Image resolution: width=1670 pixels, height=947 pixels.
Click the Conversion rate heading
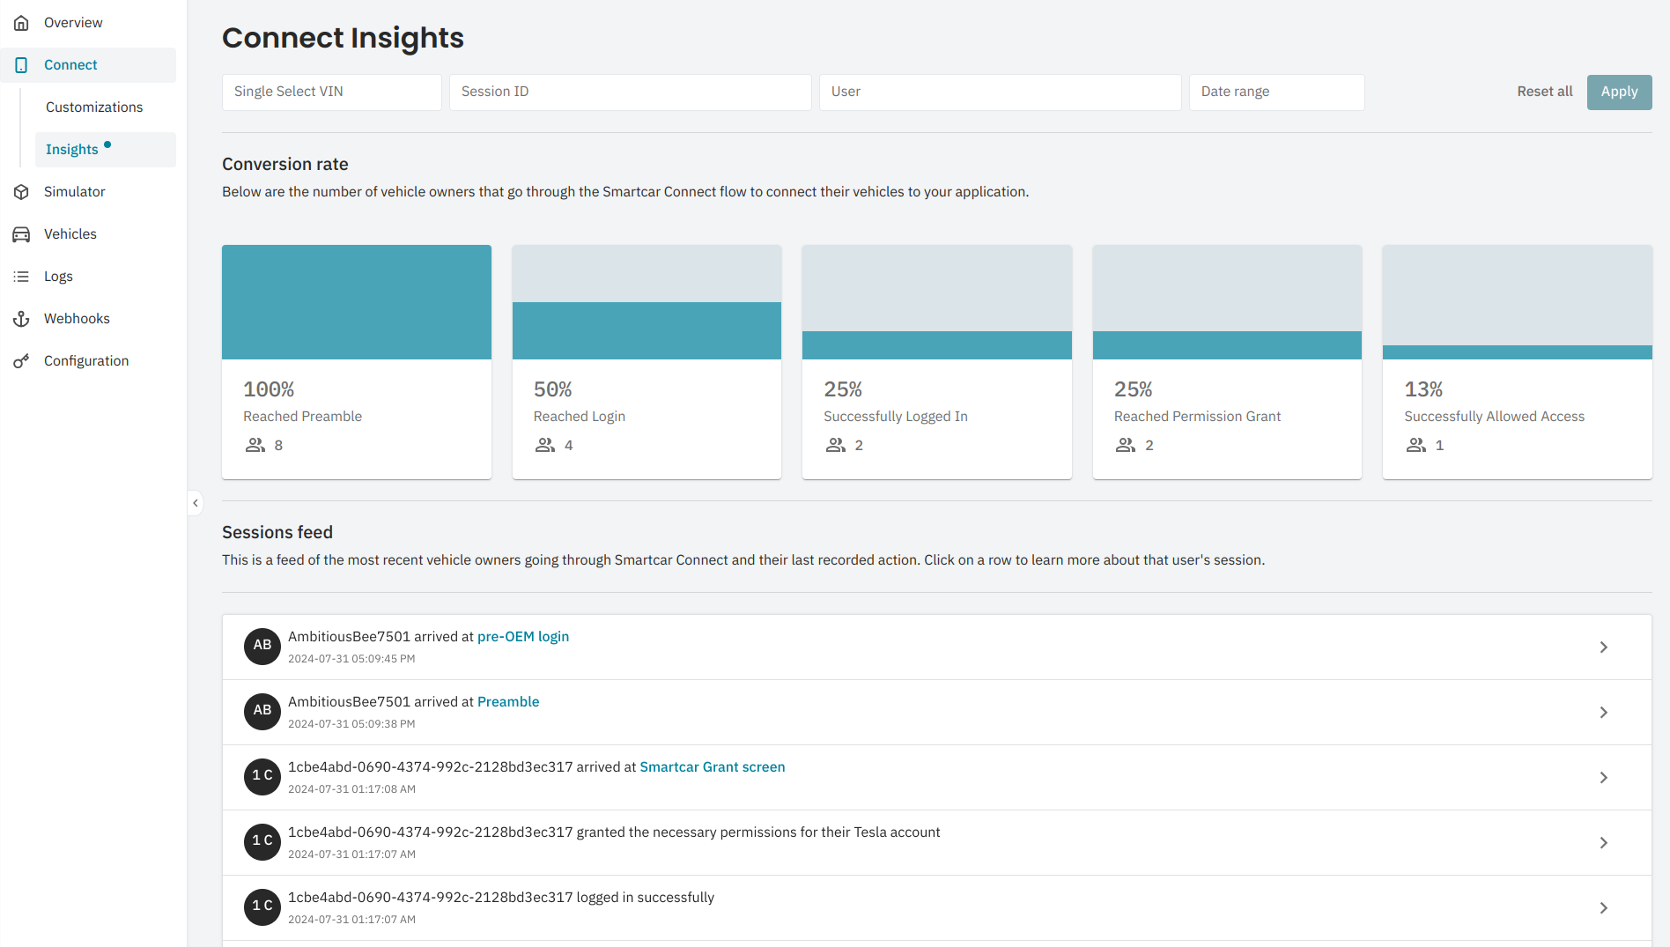point(285,165)
